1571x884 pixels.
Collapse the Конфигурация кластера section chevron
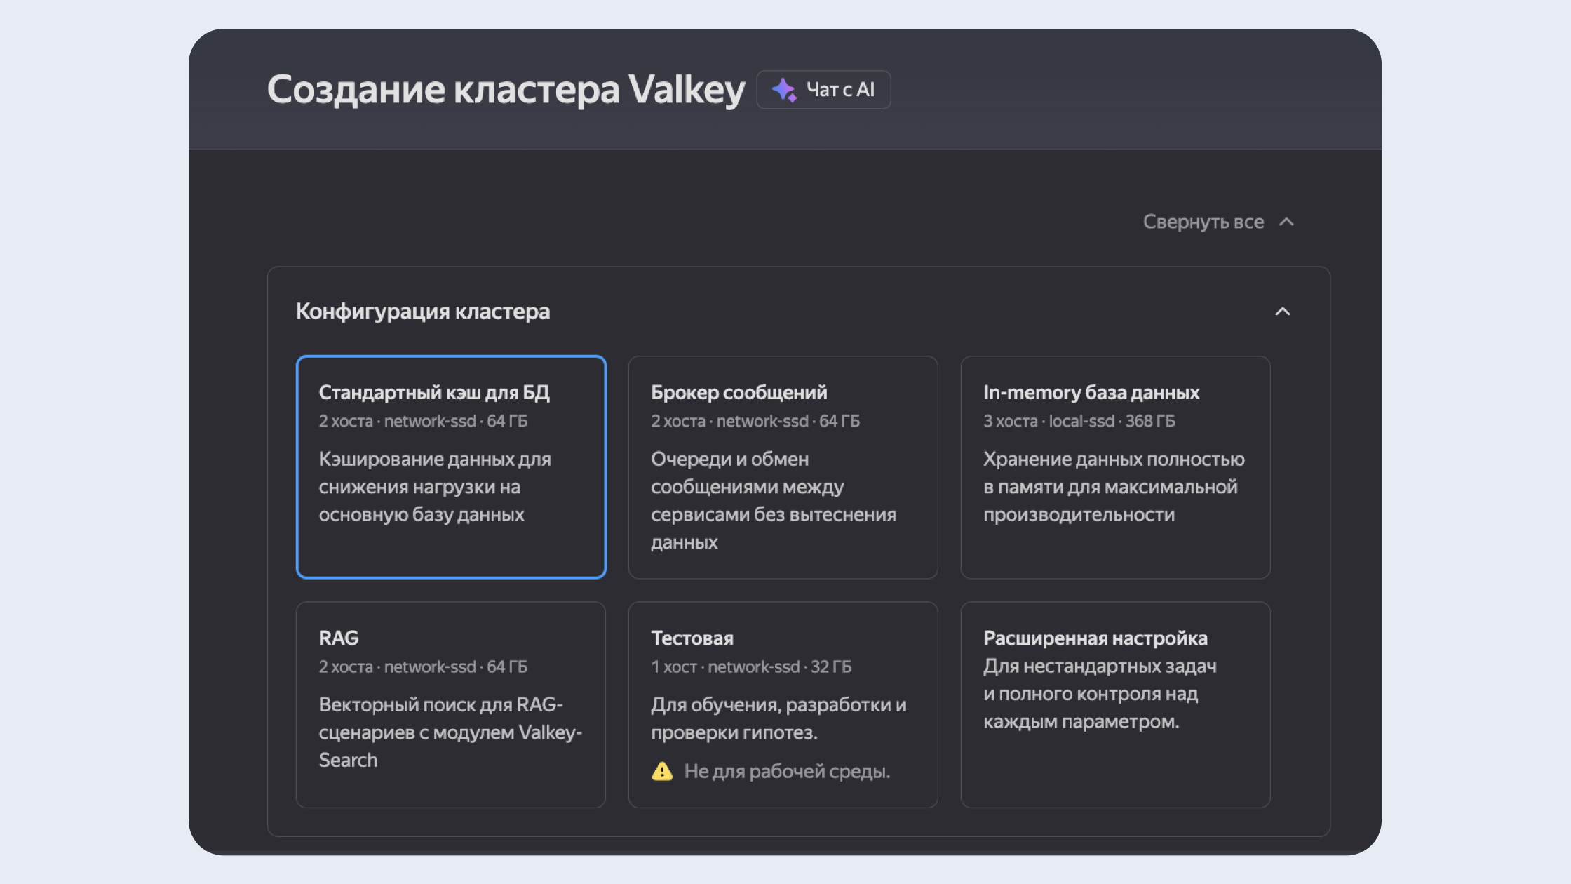(1282, 312)
